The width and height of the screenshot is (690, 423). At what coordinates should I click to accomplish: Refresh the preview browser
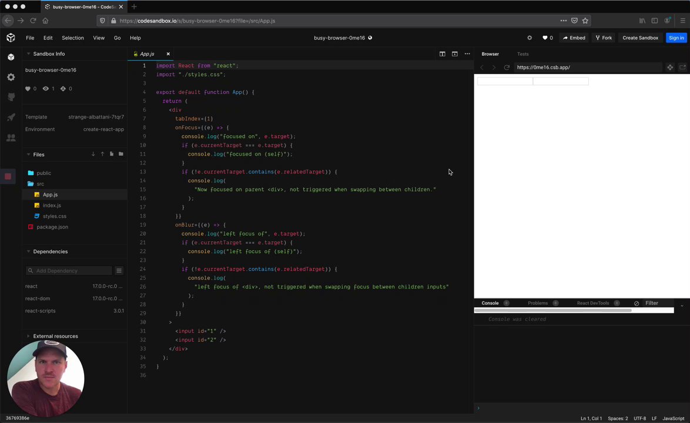[507, 68]
